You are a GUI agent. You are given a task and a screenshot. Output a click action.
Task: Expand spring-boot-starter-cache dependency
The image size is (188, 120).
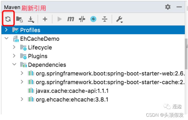pos(22,82)
